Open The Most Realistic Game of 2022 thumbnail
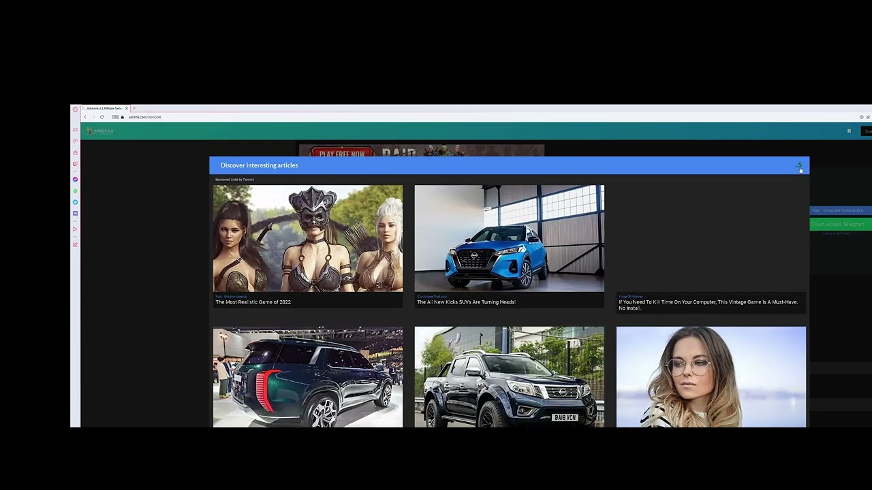This screenshot has width=872, height=490. coord(308,238)
